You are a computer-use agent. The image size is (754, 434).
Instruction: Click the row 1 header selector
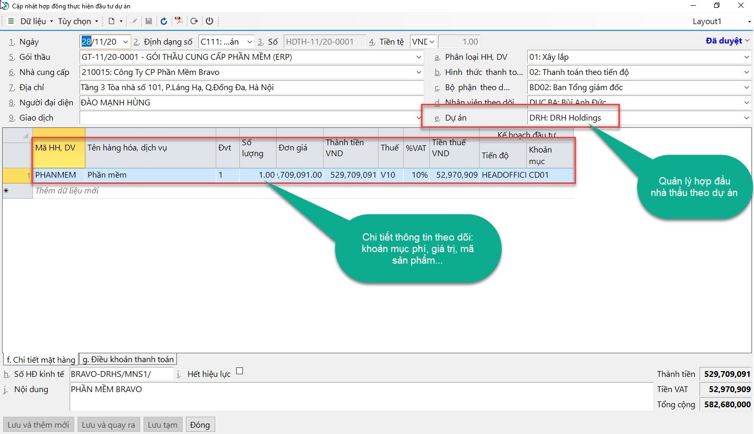point(17,175)
